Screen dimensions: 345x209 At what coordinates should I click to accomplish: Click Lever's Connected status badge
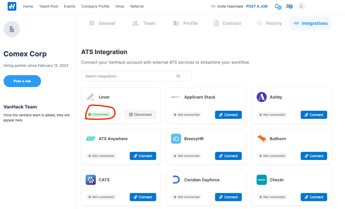tap(98, 115)
